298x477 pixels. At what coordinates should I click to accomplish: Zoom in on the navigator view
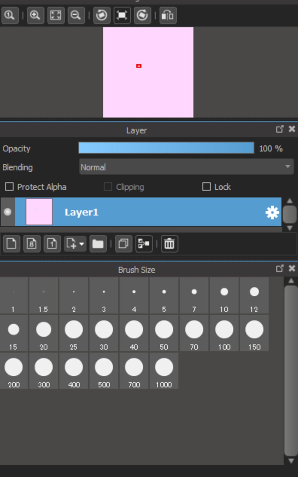(x=35, y=15)
